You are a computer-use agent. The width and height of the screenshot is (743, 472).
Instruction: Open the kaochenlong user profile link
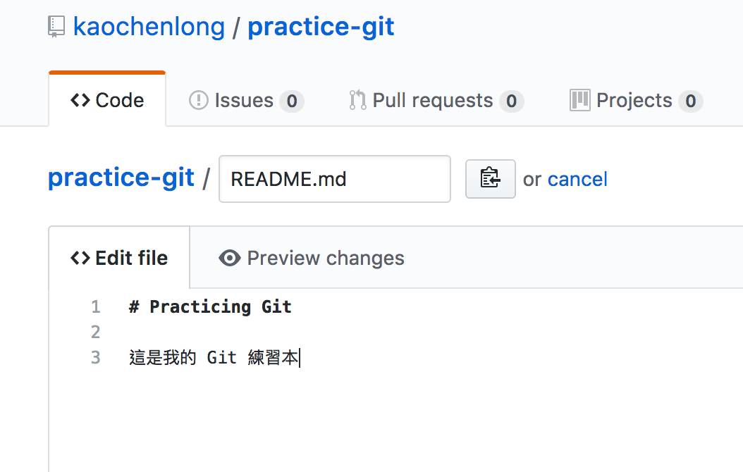pos(149,27)
